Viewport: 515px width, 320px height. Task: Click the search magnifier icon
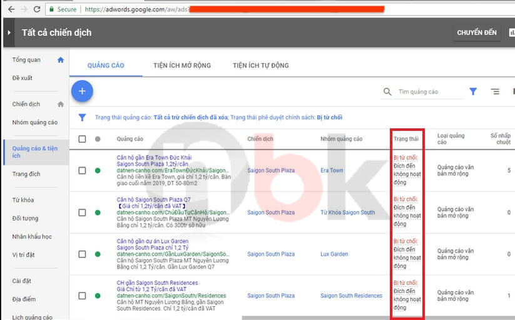click(x=387, y=91)
